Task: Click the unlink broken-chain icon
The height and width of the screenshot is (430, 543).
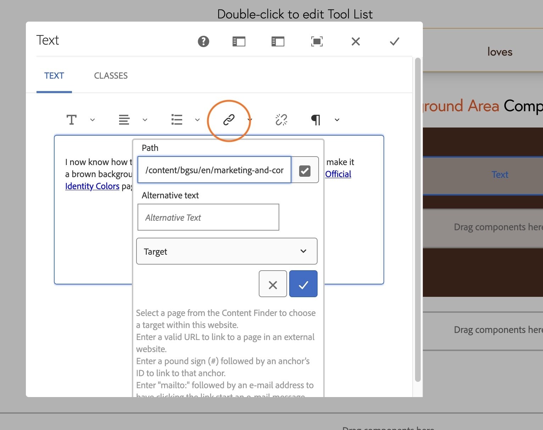Action: 281,120
